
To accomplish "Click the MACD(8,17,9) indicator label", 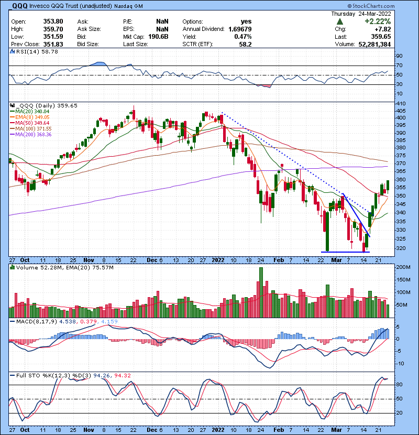I will point(36,322).
